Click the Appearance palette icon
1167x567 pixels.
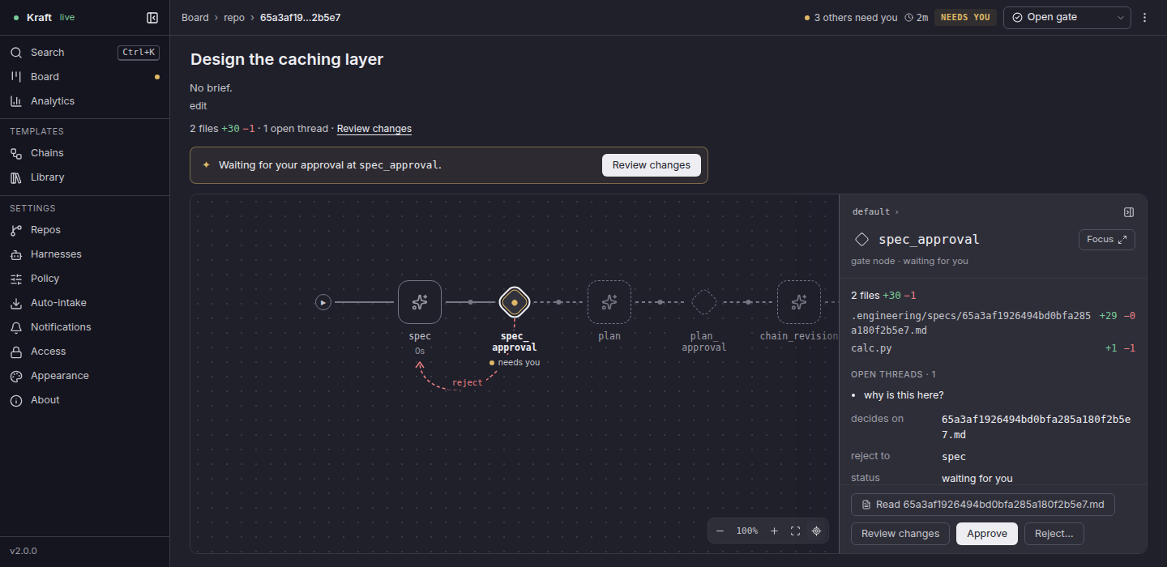point(16,376)
